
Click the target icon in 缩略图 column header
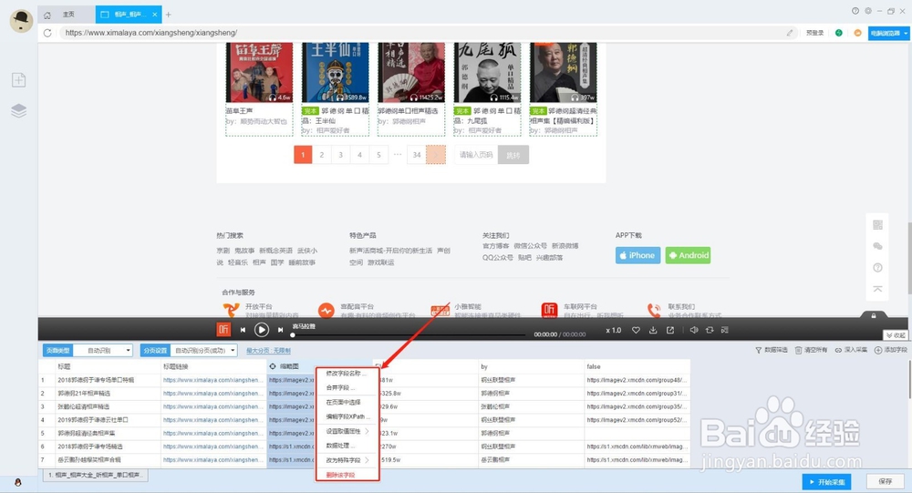272,366
